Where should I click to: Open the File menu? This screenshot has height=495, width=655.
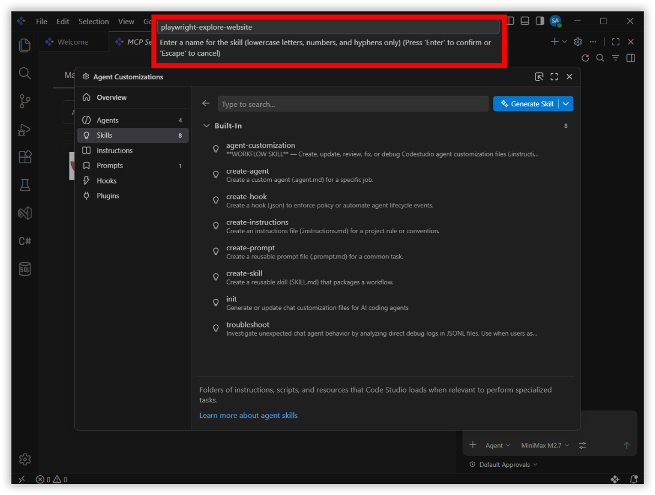pyautogui.click(x=41, y=21)
